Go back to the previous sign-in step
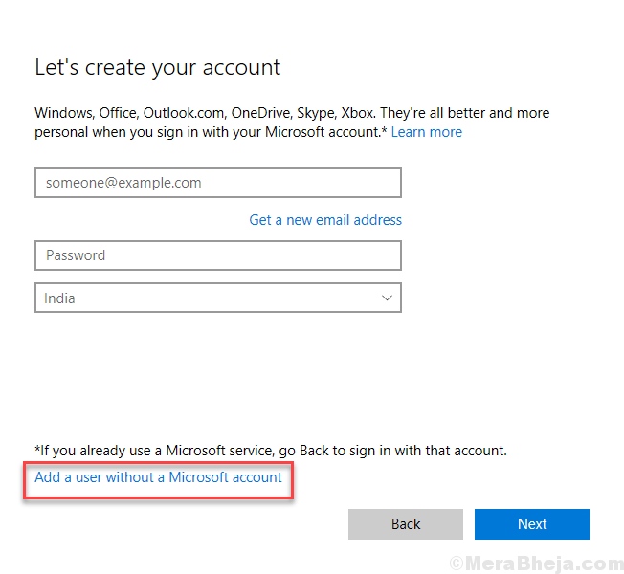 406,524
